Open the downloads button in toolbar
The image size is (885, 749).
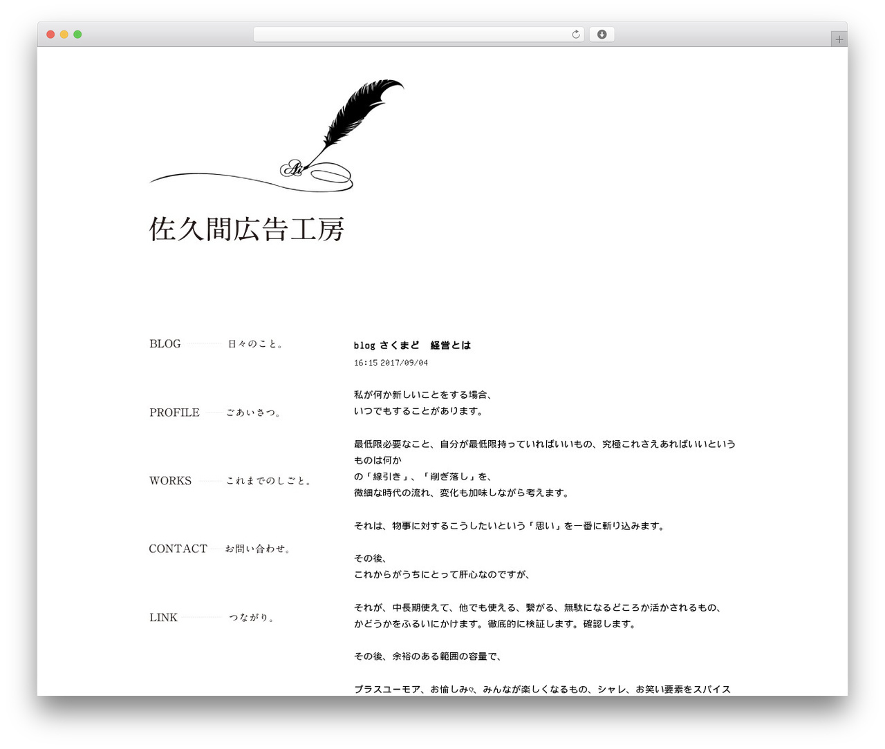point(602,35)
